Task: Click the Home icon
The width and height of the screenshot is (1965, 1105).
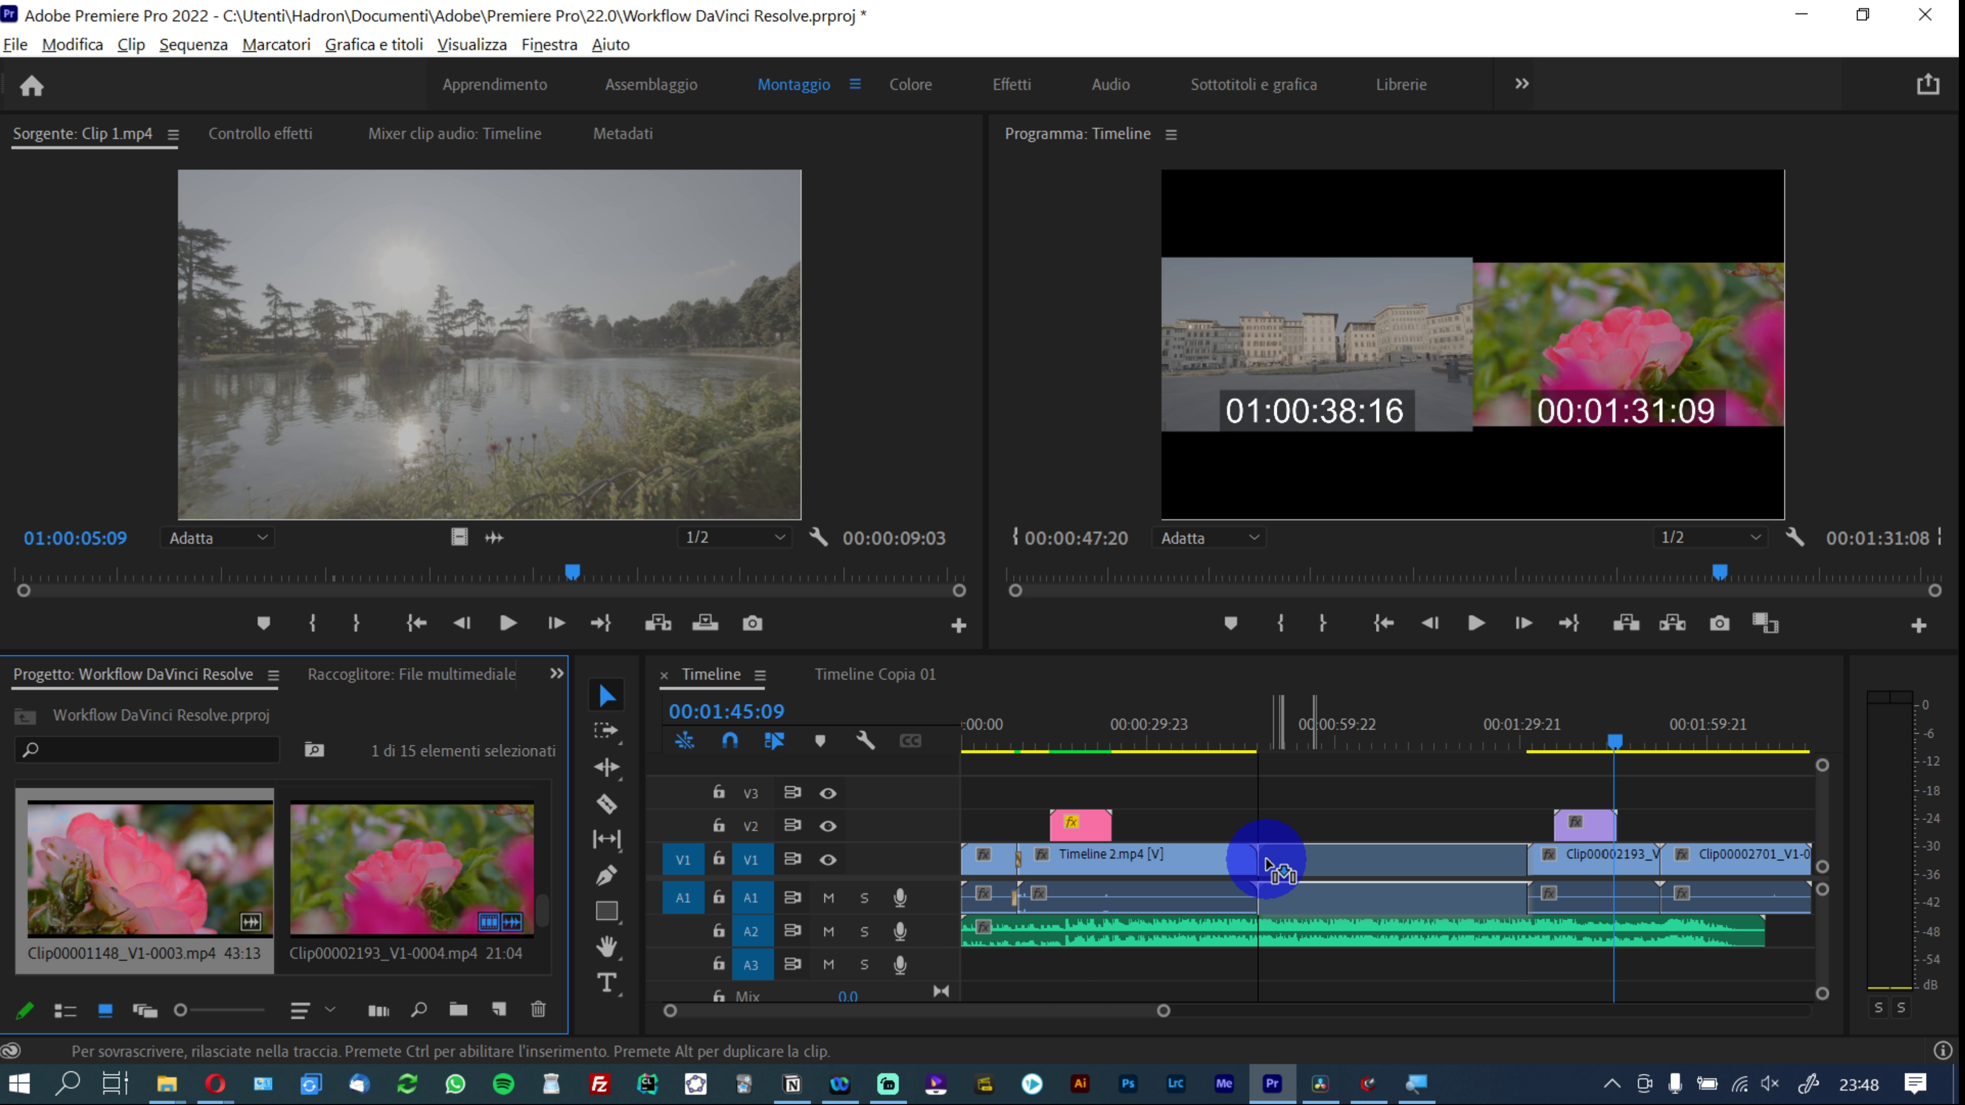Action: [31, 85]
